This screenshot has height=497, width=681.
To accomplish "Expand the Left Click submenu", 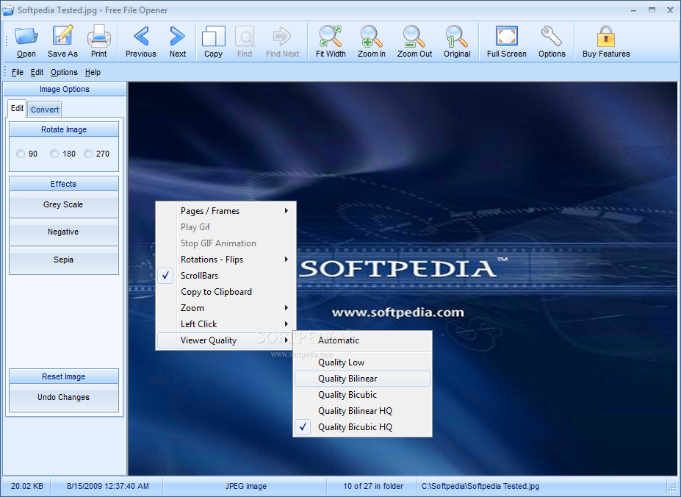I will click(226, 324).
